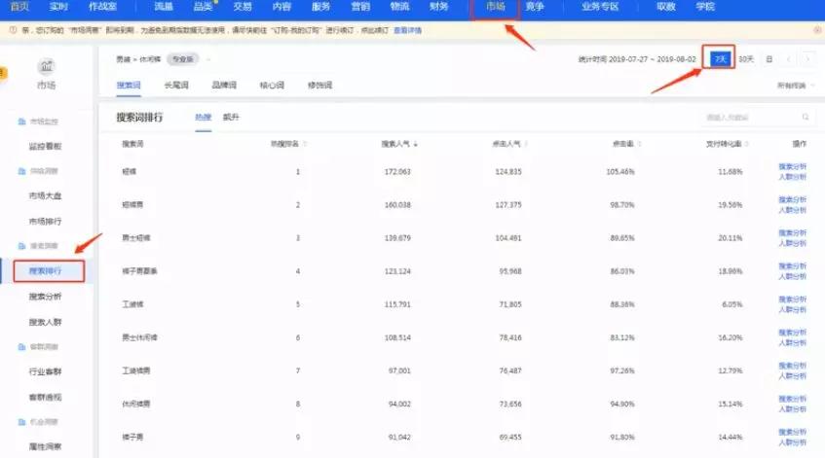Click the previous date period arrow

point(789,59)
